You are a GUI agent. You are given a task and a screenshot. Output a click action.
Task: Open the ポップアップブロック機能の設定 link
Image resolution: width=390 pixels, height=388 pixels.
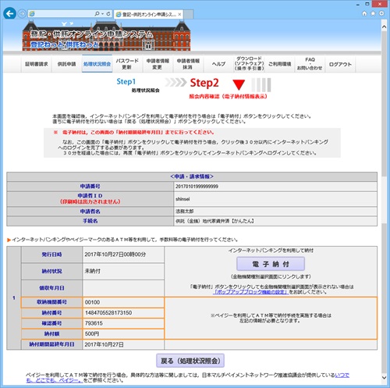[x=251, y=292]
